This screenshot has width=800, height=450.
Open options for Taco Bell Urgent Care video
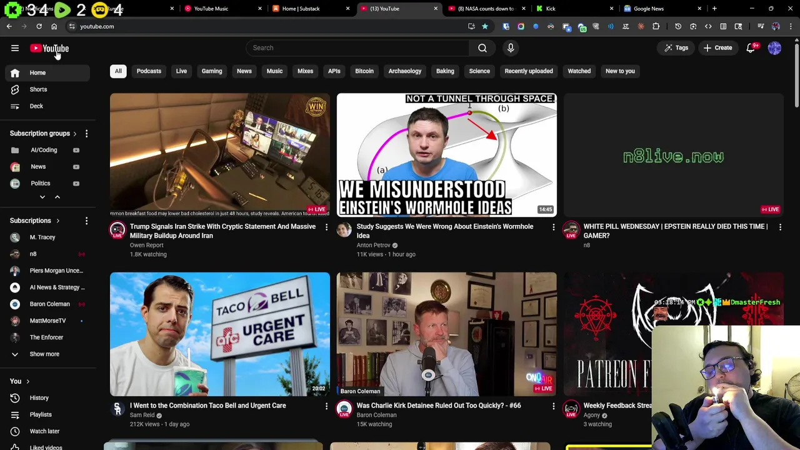click(x=326, y=406)
